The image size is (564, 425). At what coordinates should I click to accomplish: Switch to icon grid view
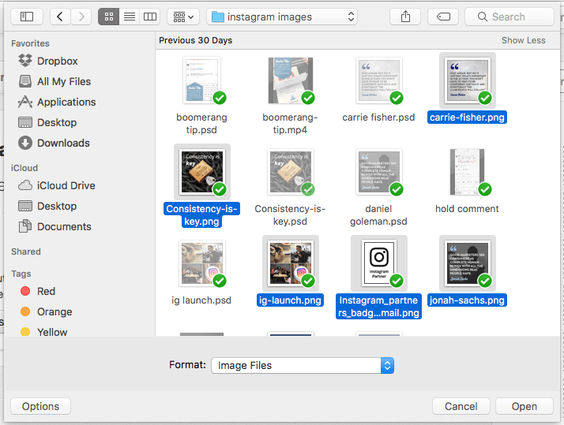coord(109,17)
